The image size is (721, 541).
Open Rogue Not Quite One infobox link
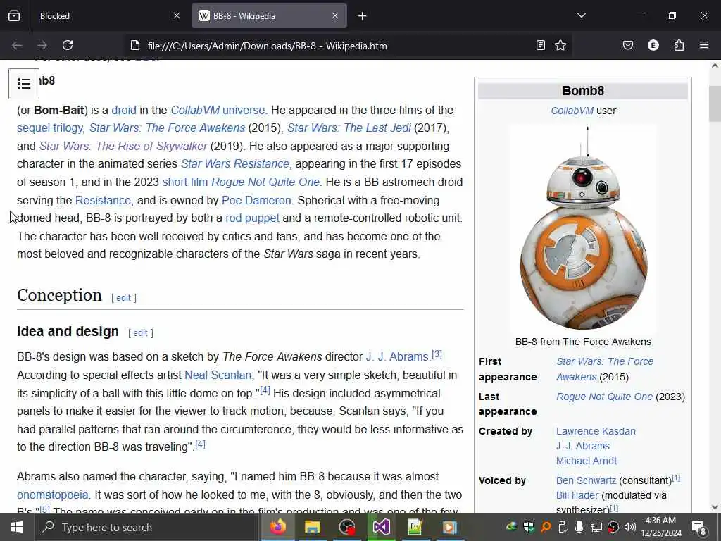tap(604, 397)
